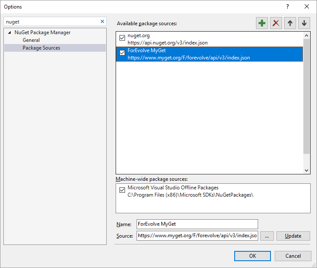
Task: Select the nuget.org source name
Action: coord(139,35)
